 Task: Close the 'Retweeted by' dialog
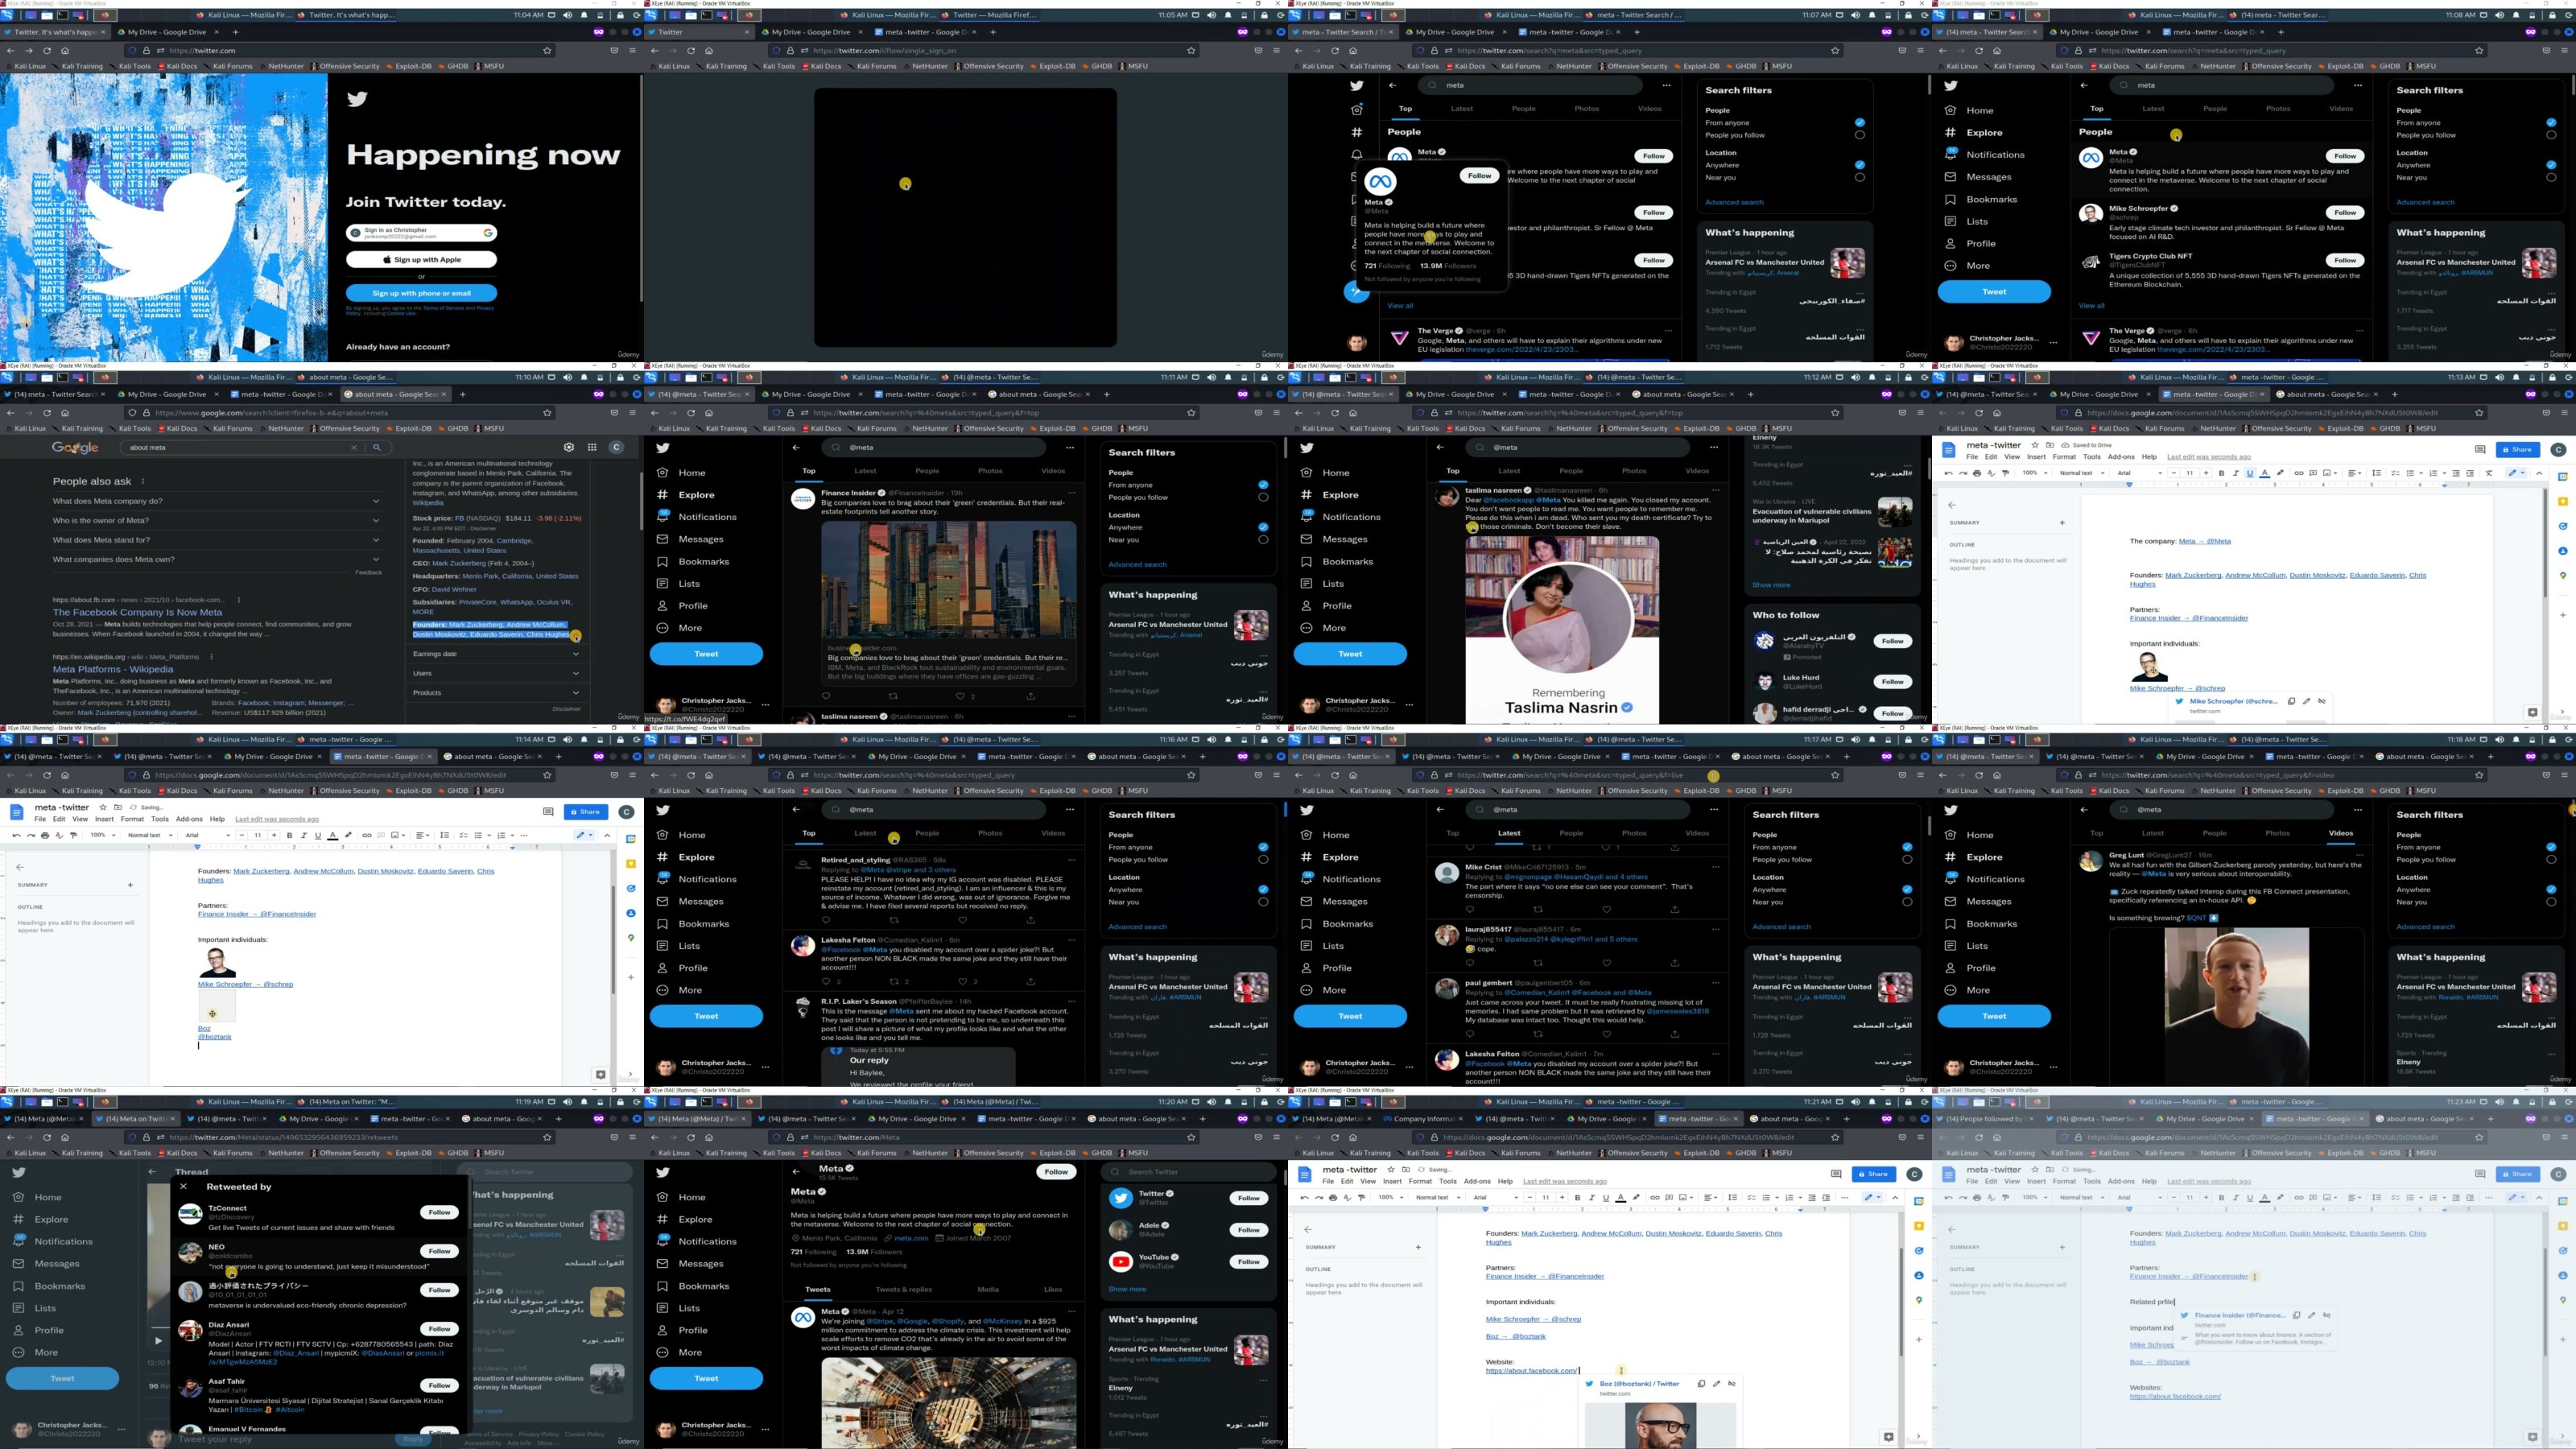pos(183,1186)
